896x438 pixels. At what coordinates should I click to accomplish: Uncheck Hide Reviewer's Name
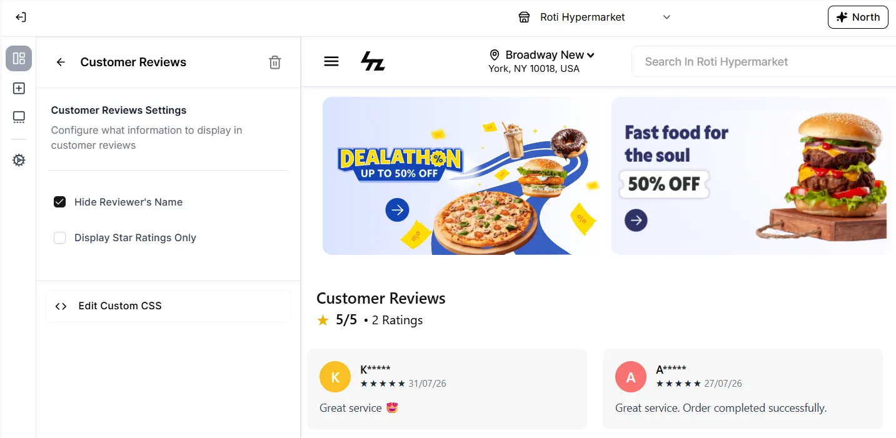pos(59,202)
